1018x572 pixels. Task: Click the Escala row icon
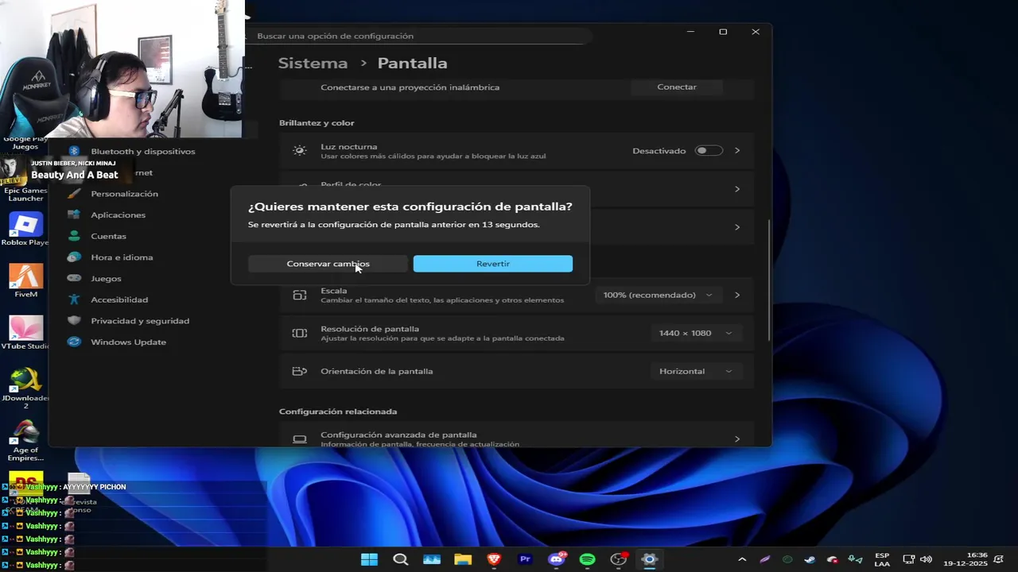tap(299, 295)
